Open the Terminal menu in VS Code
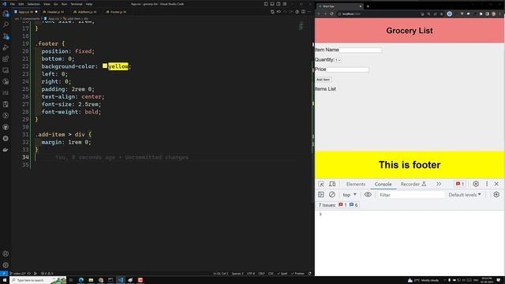Screen dimensions: 505x284 (x=77, y=4)
